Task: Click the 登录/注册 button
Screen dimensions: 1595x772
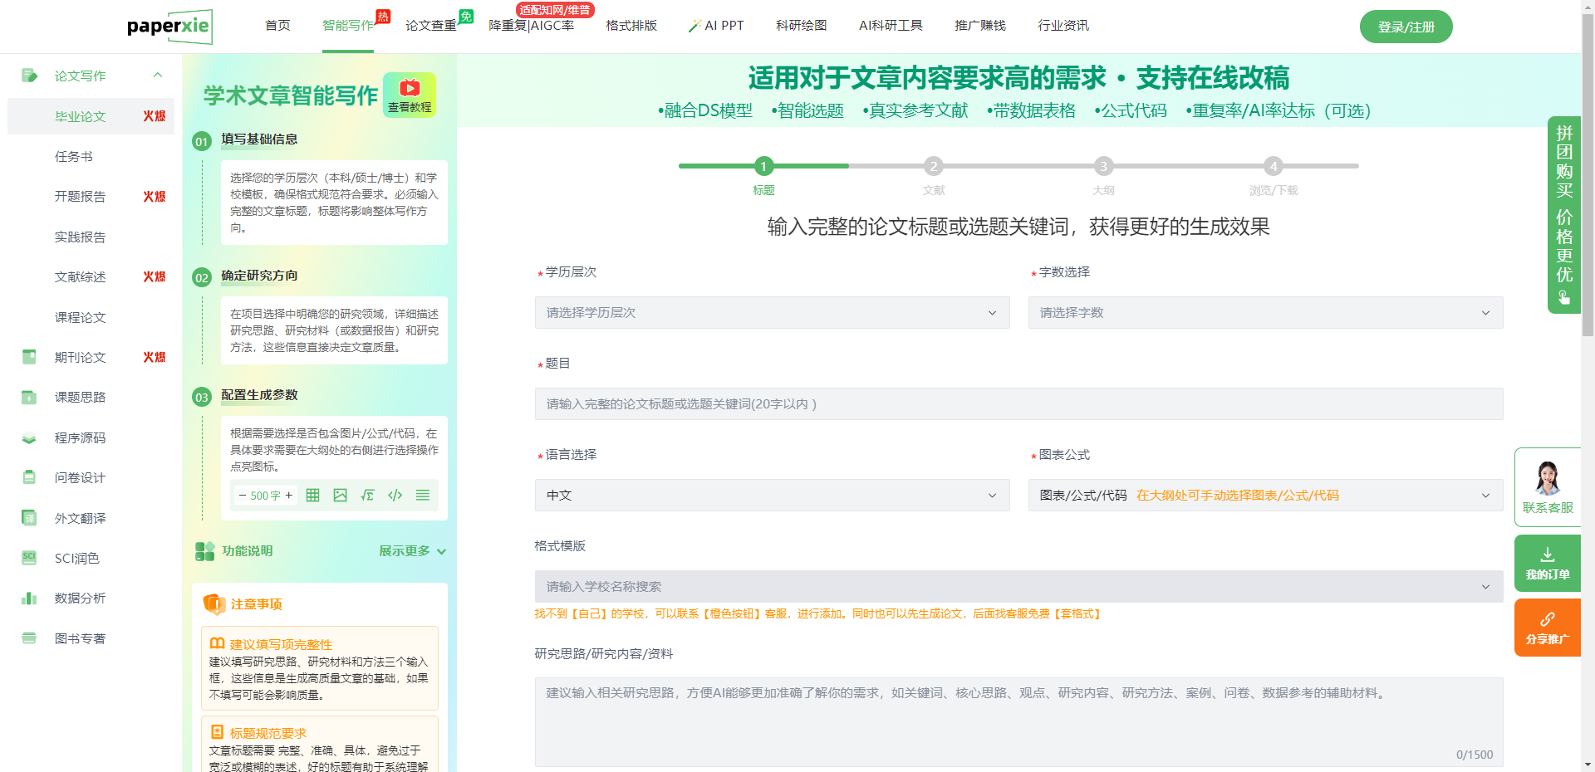Action: 1406,27
